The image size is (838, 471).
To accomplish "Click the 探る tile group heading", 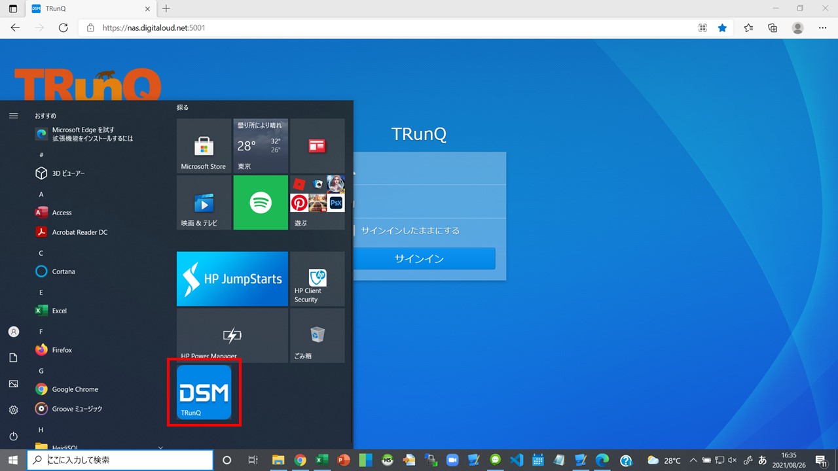I will 183,107.
